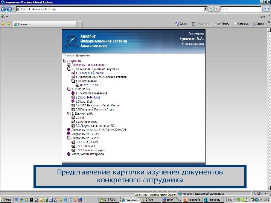Click the Печать toolbar label
This screenshot has width=271, height=203.
pyautogui.click(x=225, y=24)
